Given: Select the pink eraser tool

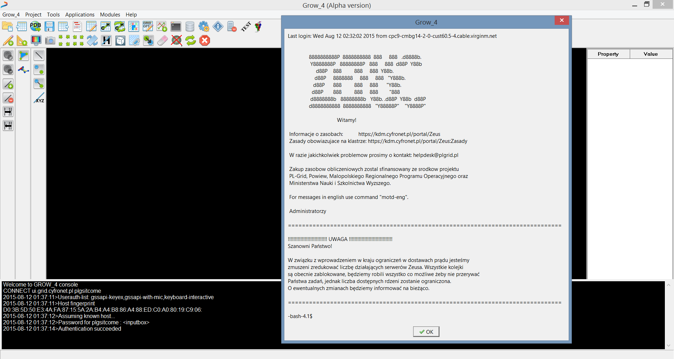Looking at the screenshot, I should pyautogui.click(x=163, y=41).
